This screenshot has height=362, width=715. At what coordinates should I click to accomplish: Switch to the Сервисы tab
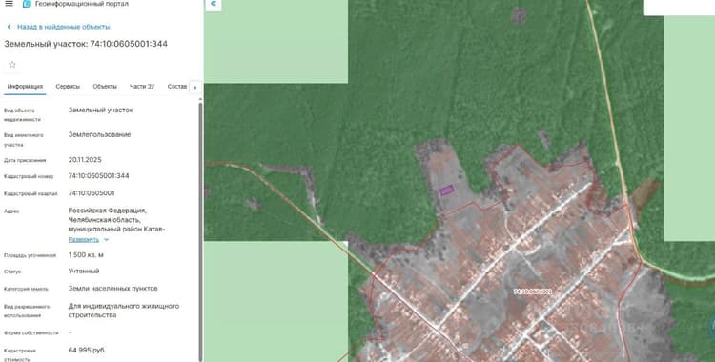click(x=68, y=86)
